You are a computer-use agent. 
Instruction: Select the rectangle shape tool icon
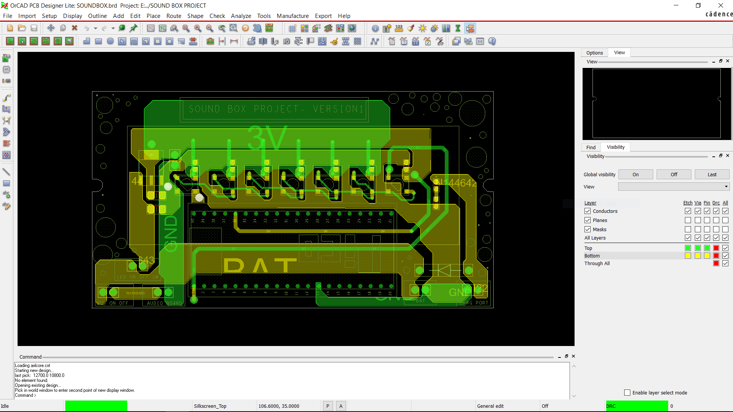coord(98,41)
